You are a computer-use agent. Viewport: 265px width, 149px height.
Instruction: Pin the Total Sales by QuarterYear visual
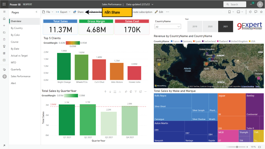(126, 92)
